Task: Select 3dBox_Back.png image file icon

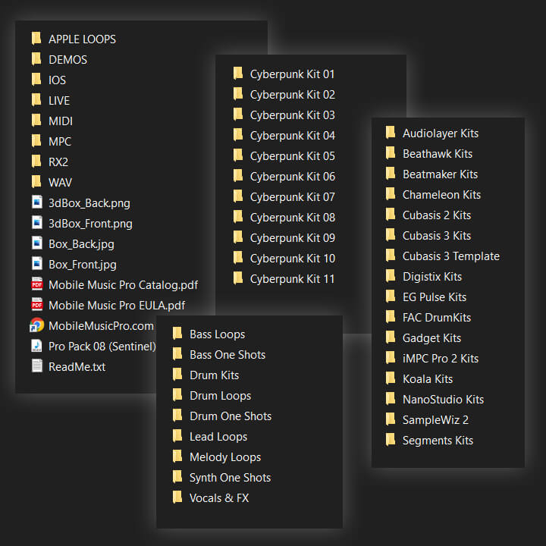Action: [x=37, y=202]
